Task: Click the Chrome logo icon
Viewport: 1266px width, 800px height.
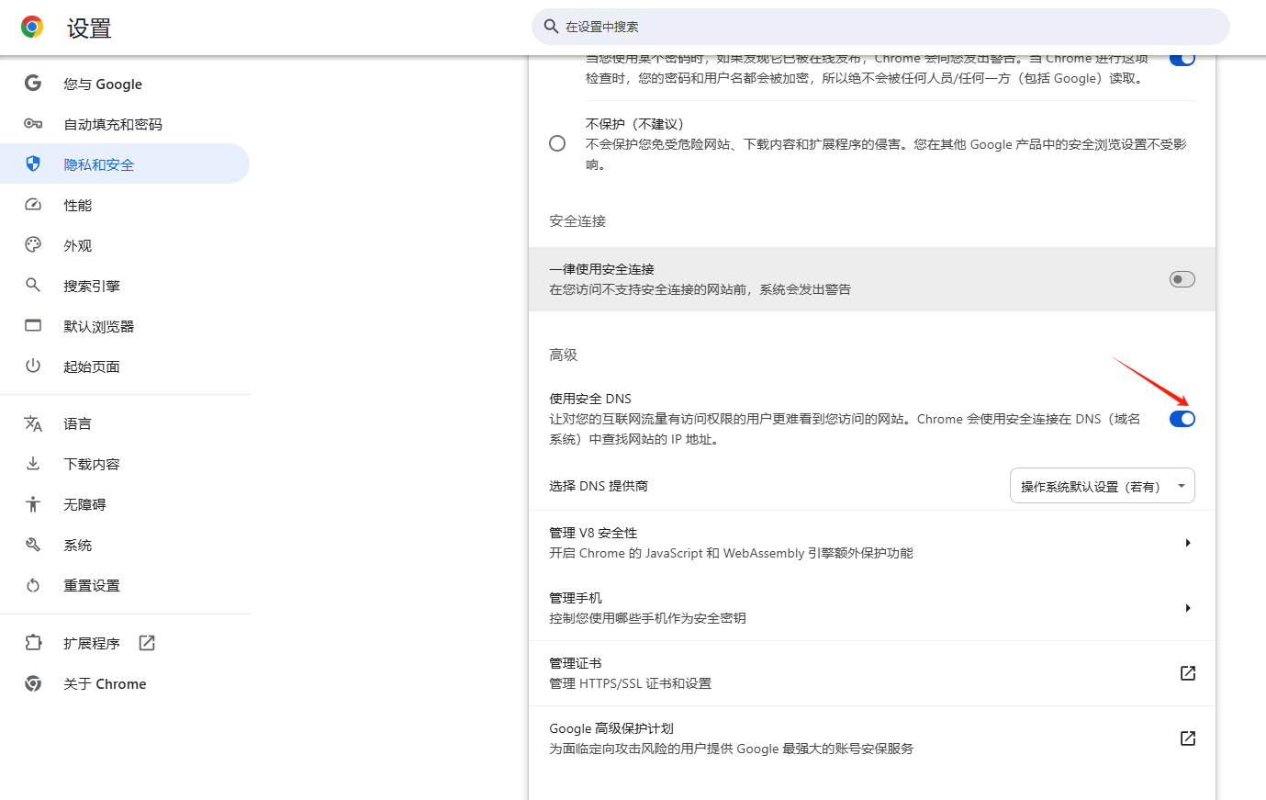Action: [32, 27]
